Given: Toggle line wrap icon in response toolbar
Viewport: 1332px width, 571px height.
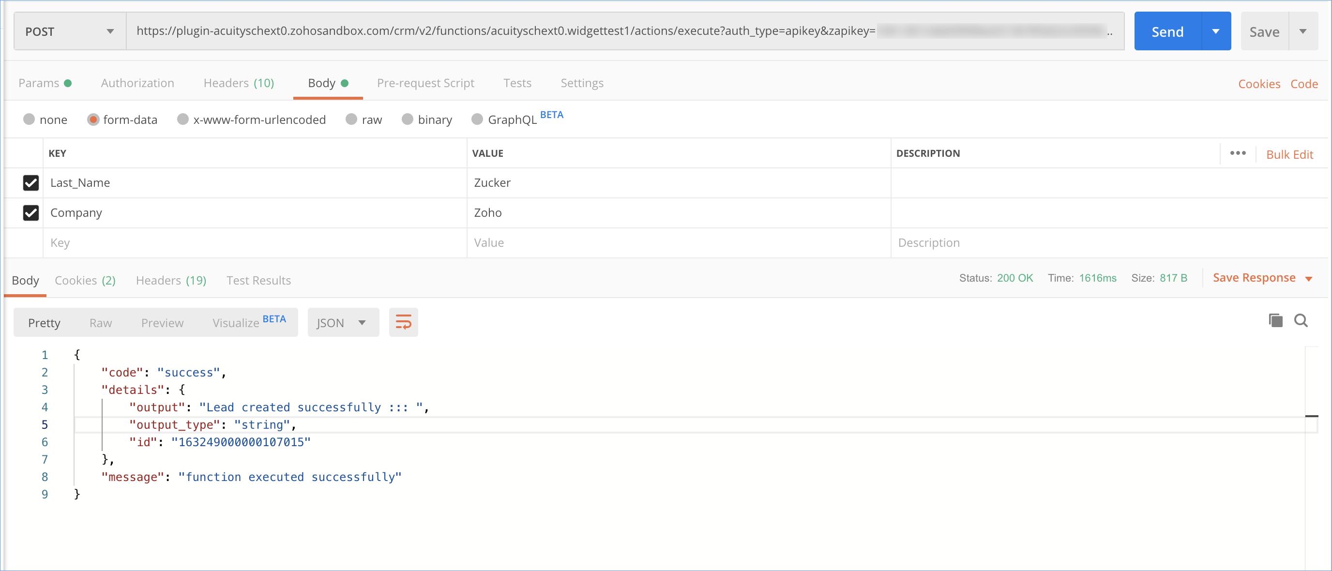Looking at the screenshot, I should [x=403, y=322].
